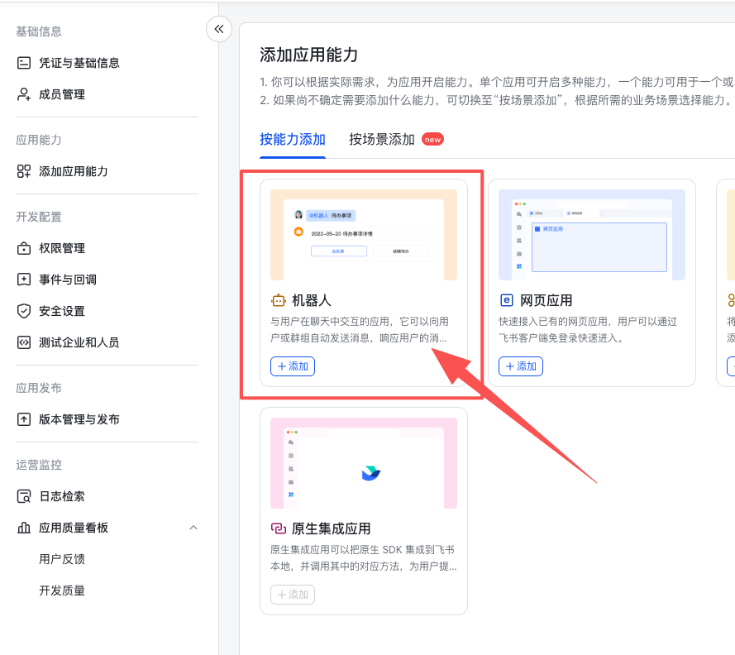Collapse the left sidebar with double-chevron
Image resolution: width=735 pixels, height=655 pixels.
click(218, 29)
